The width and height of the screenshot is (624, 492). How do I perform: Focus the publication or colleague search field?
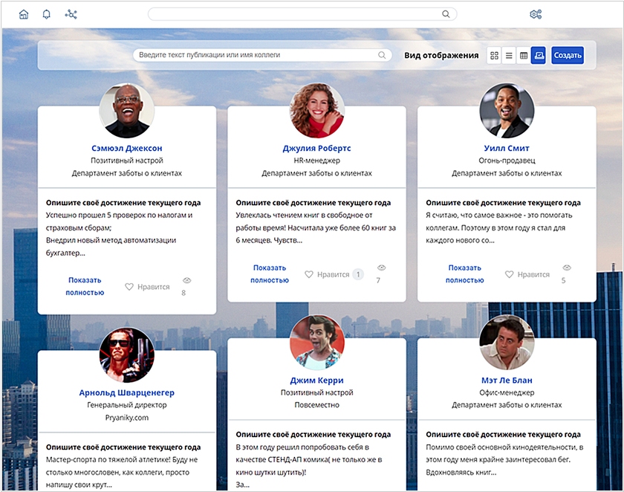(263, 55)
